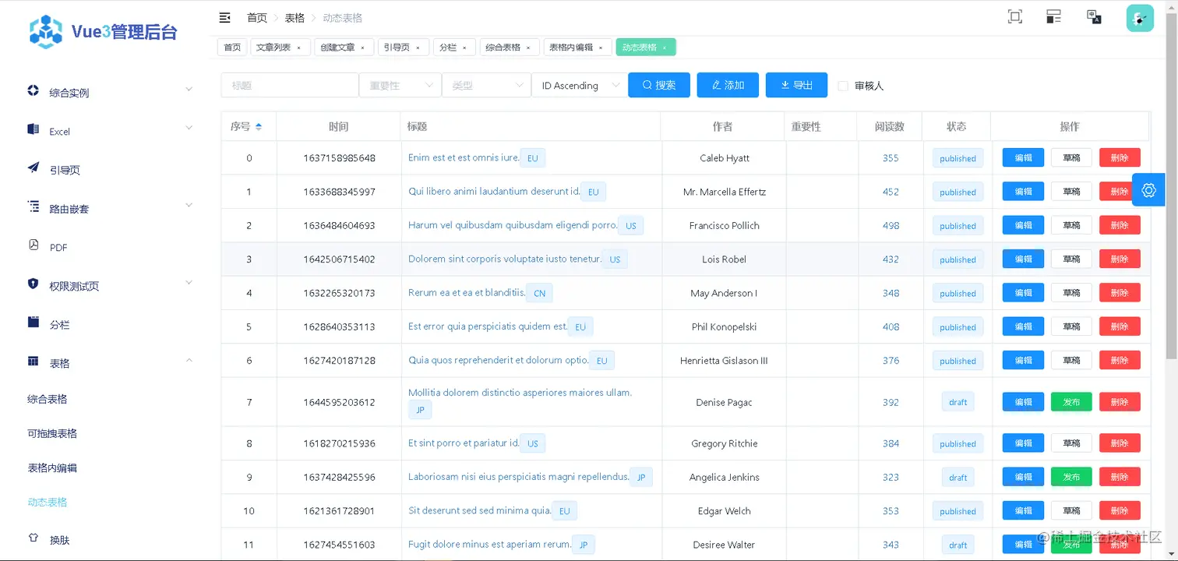Viewport: 1178px width, 561px height.
Task: Select 动态表格 in the sidebar
Action: [x=48, y=502]
